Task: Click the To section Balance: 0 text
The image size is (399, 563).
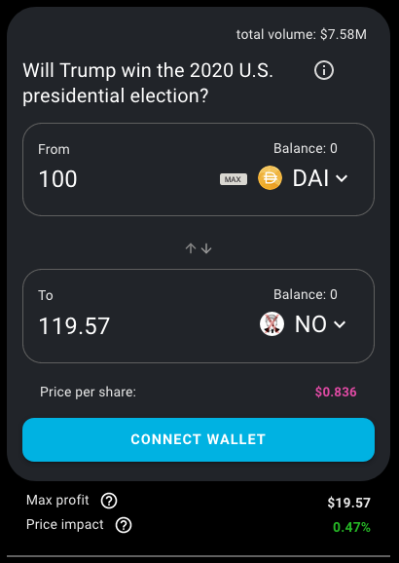Action: 306,294
